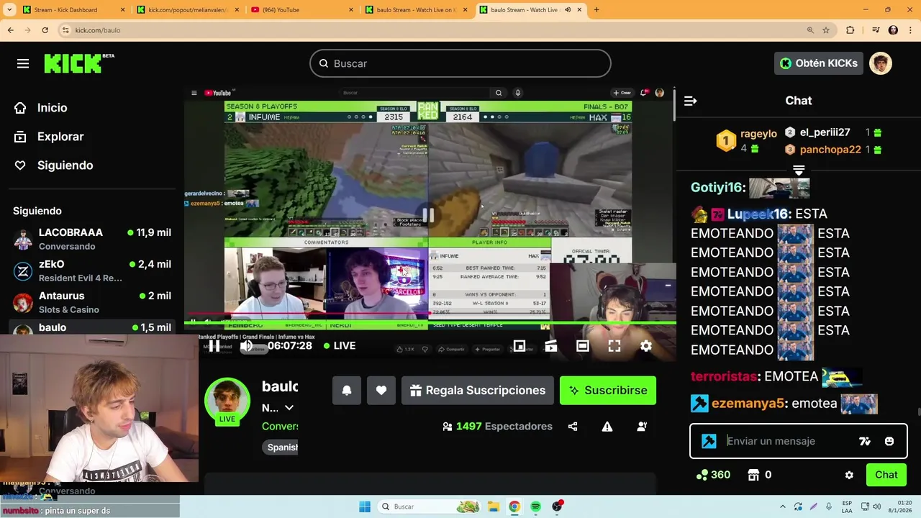Open Windows Start menu
Viewport: 921px width, 518px height.
(365, 506)
